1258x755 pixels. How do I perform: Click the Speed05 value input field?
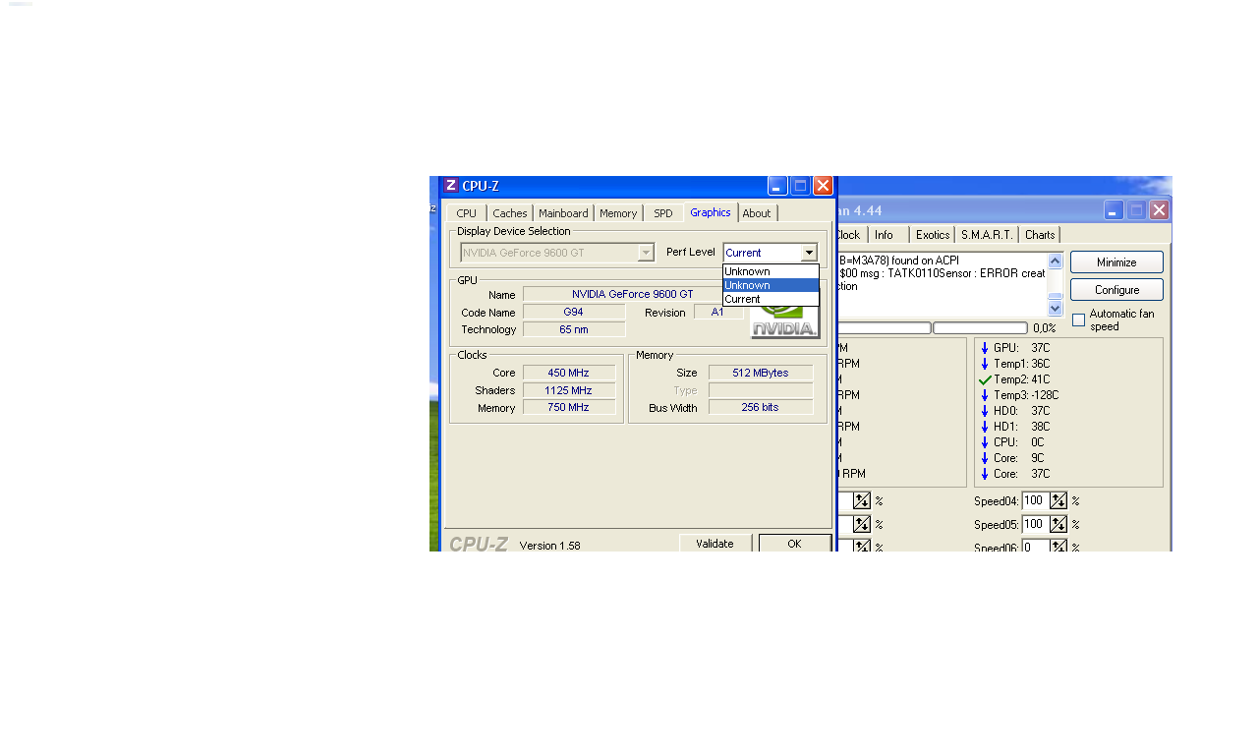(x=1036, y=524)
